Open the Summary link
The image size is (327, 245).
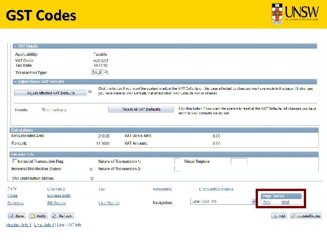[x=15, y=203]
